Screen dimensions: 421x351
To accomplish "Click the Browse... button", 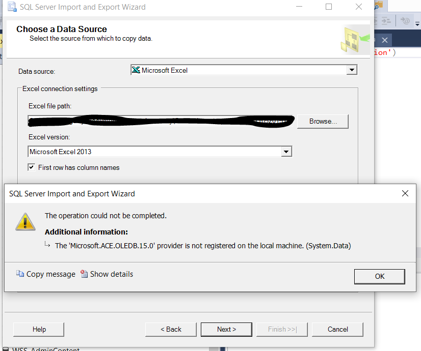I will point(323,122).
